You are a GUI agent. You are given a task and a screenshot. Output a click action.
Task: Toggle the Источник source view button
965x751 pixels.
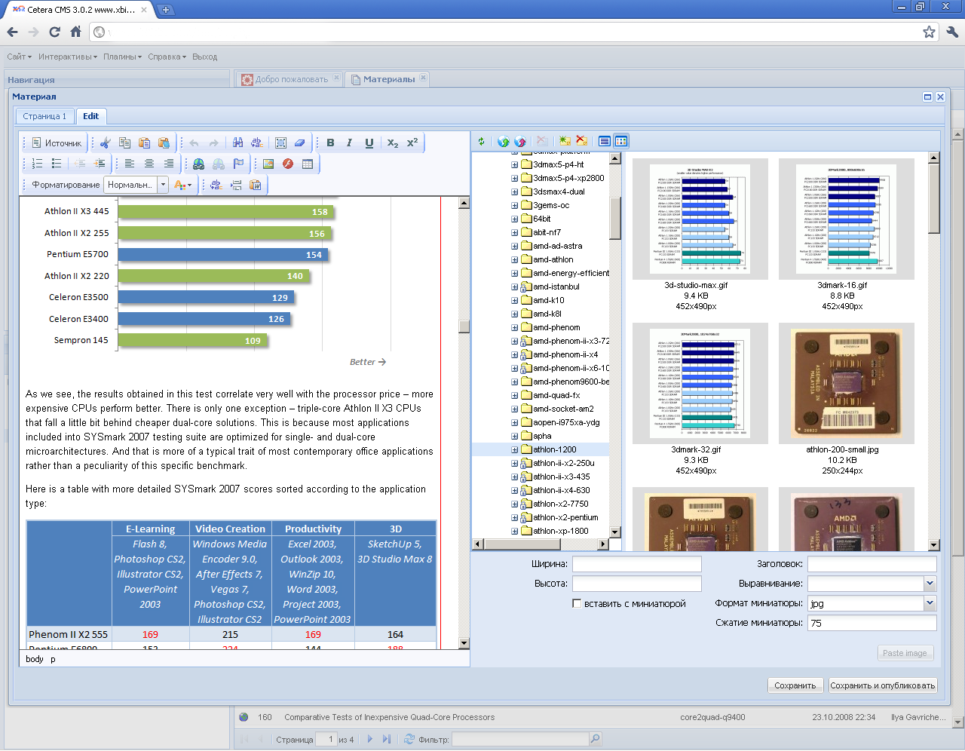tap(57, 143)
